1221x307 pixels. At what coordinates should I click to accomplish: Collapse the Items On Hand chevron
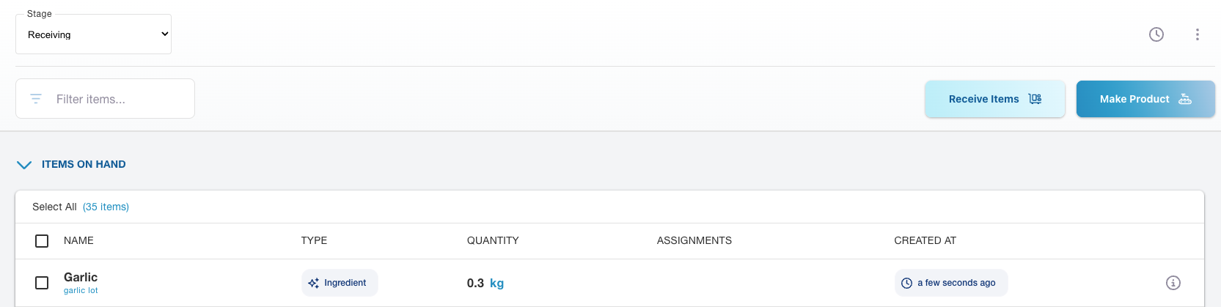click(24, 165)
